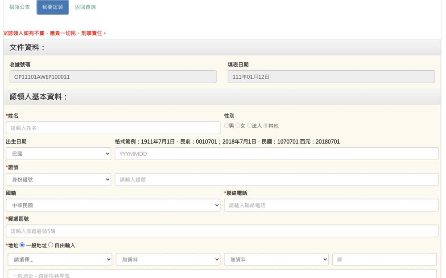Open the 中華民國 nationality dropdown
Viewport: 446px width, 278px height.
[113, 205]
